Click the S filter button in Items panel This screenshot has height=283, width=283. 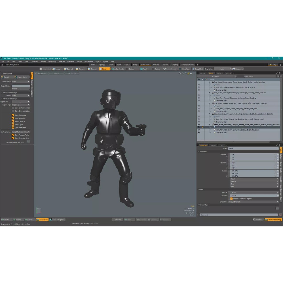click(278, 76)
